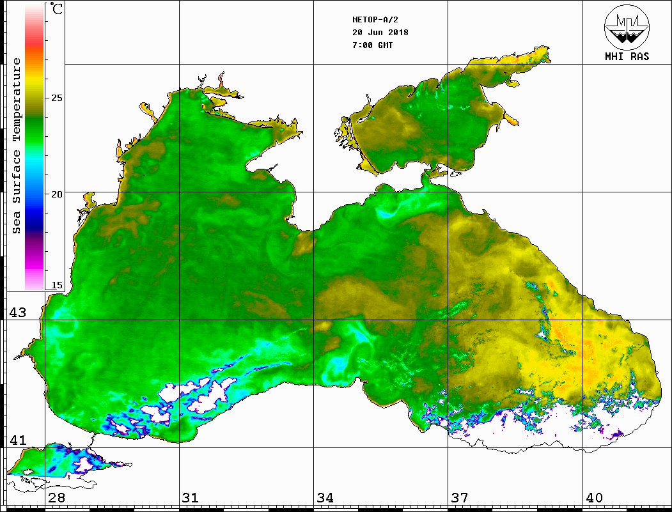This screenshot has height=512, width=672.
Task: Click the '20 Jun 2018' date text
Action: (380, 33)
